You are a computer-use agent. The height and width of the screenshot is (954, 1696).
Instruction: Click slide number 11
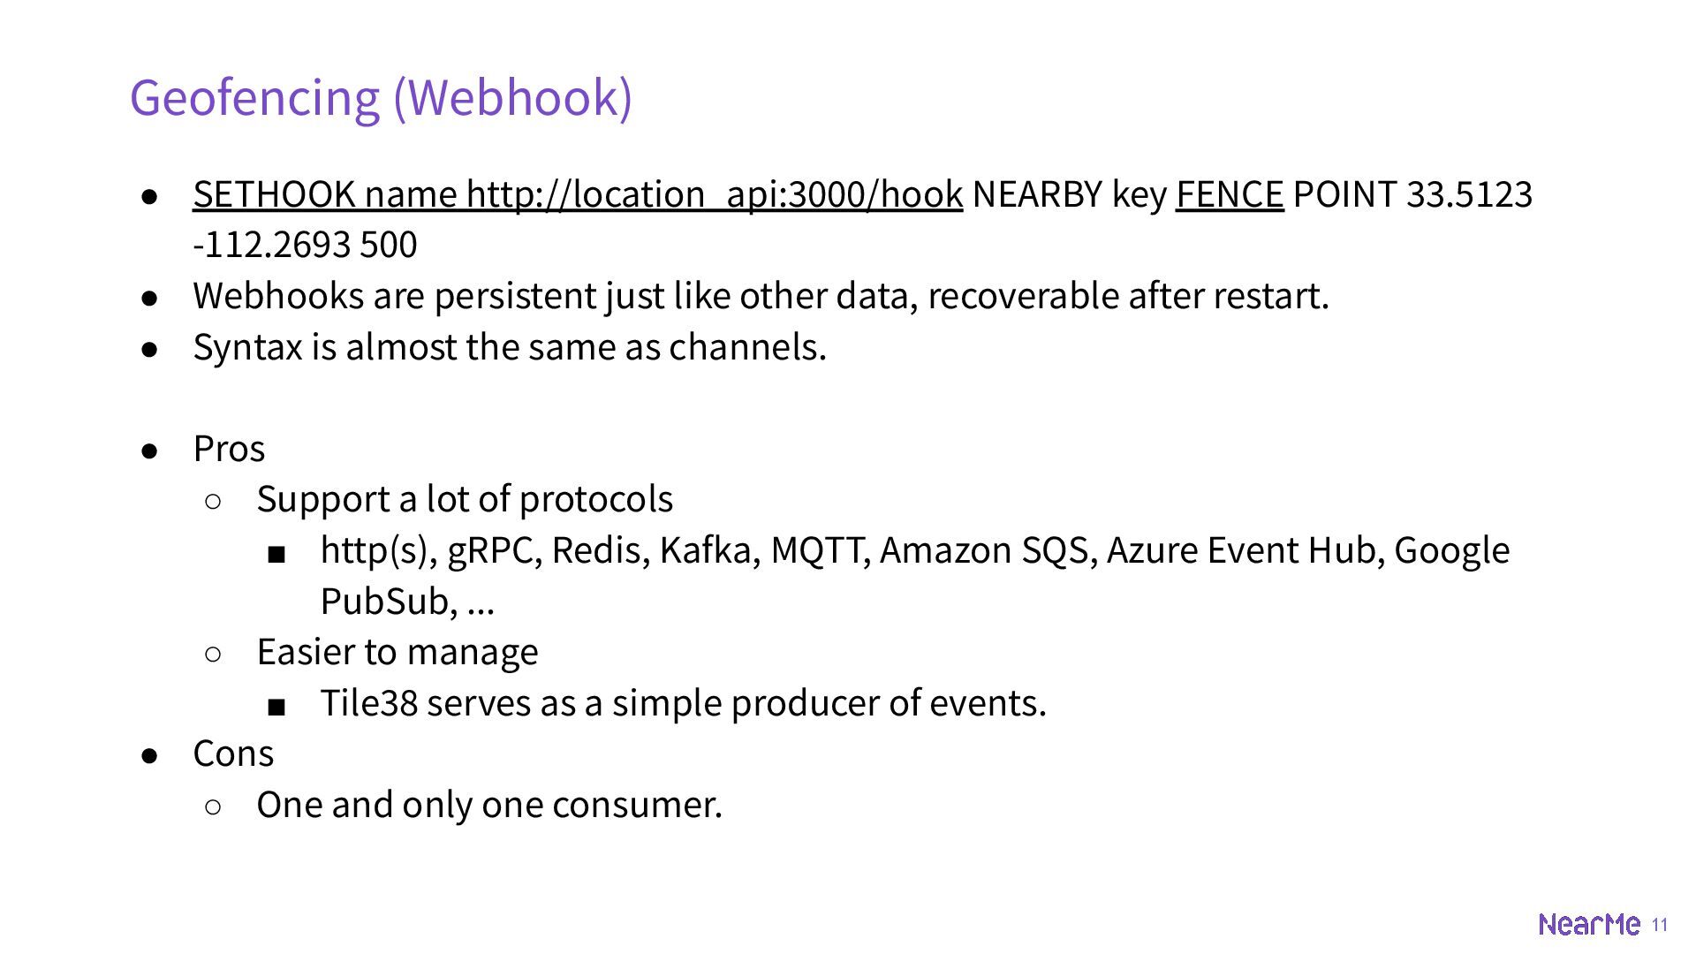tap(1659, 924)
